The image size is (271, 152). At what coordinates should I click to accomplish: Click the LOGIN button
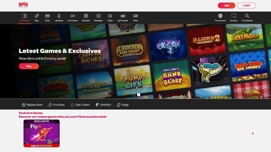[x=246, y=6]
